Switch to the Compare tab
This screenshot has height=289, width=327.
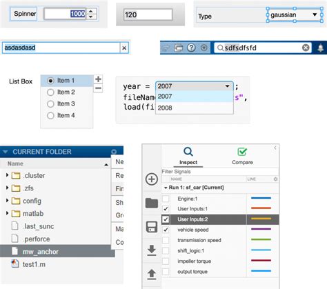(x=242, y=157)
